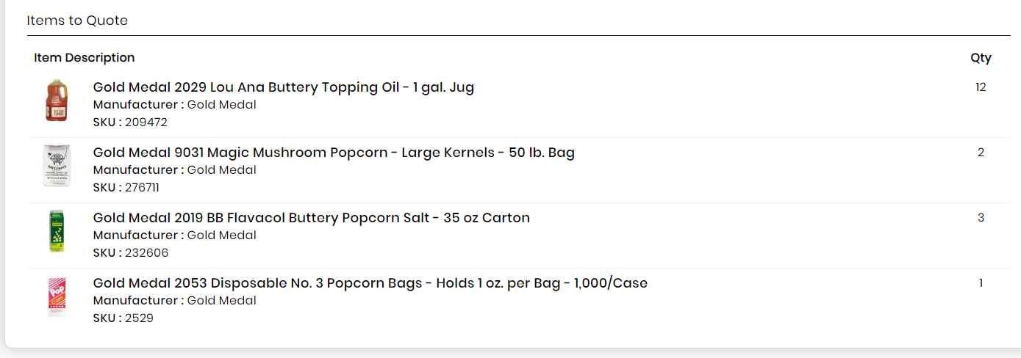The image size is (1021, 358).
Task: Click quantity 2 for Mushroom Popcorn
Action: pyautogui.click(x=981, y=153)
